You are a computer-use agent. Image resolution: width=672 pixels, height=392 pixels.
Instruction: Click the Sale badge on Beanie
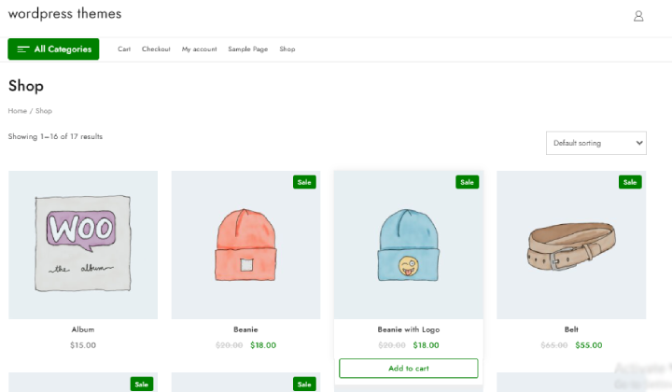[x=304, y=182]
